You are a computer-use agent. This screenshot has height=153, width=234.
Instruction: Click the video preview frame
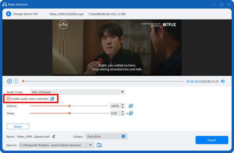(x=117, y=47)
